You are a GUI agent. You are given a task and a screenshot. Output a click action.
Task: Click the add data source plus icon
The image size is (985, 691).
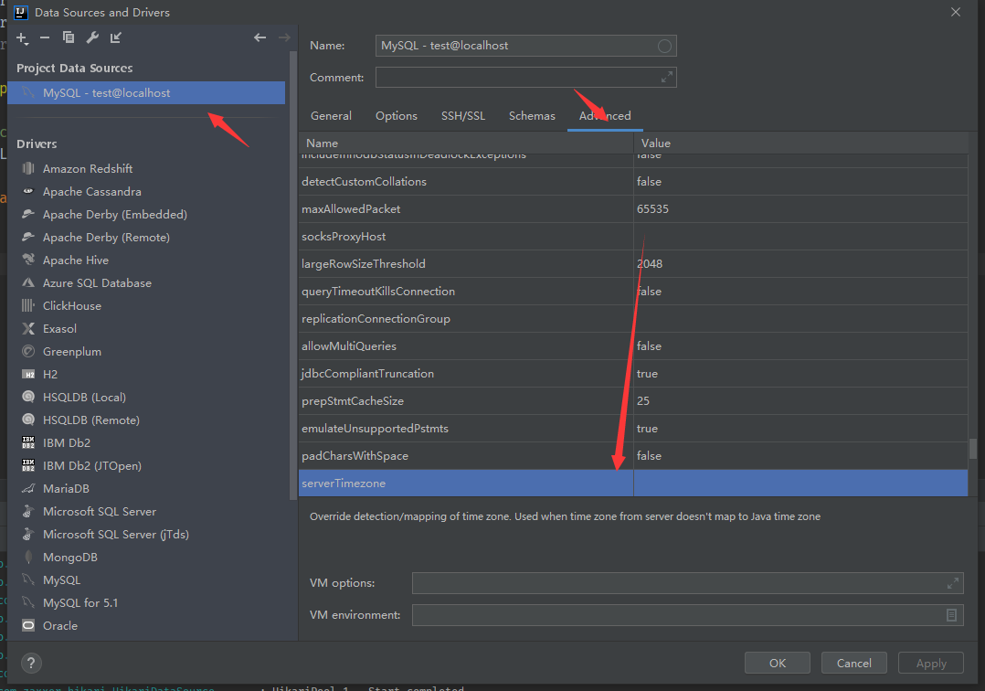point(22,38)
